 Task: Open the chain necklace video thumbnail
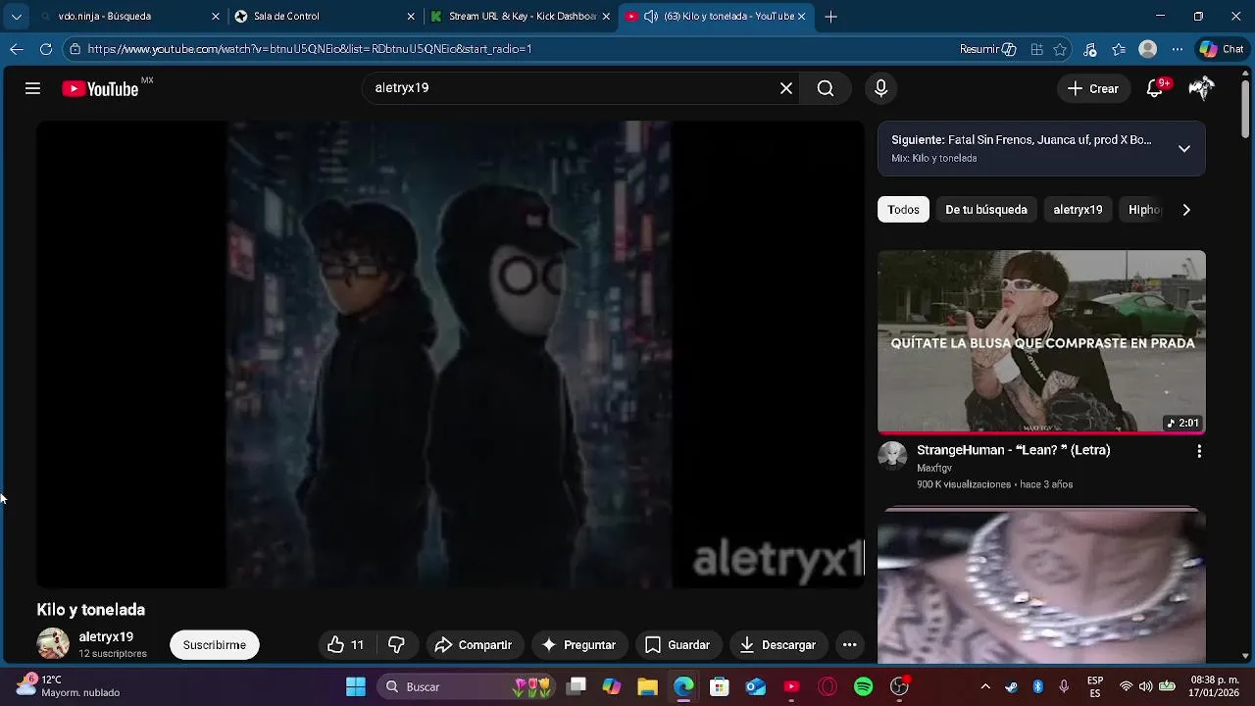pos(1041,585)
